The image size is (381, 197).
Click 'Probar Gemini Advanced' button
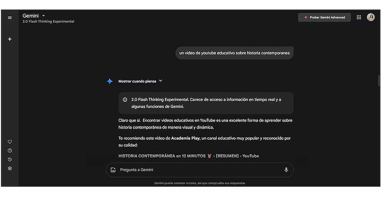pyautogui.click(x=325, y=17)
